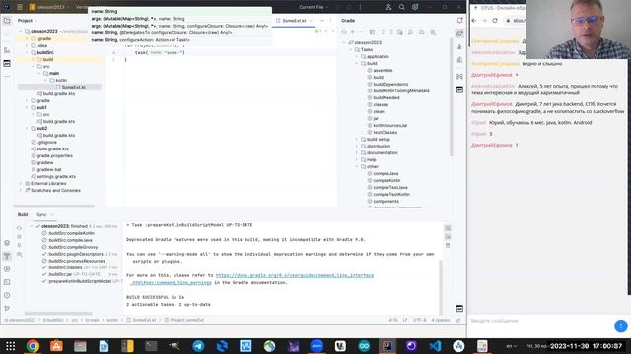The image size is (631, 354).
Task: Send chat message with blue round button
Action: [x=621, y=325]
